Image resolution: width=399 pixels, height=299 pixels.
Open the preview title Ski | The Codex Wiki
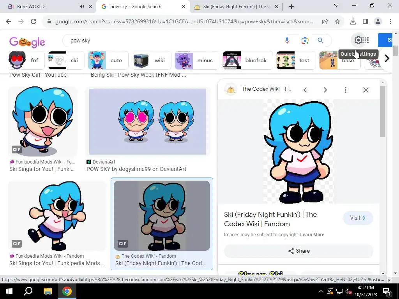(x=270, y=219)
